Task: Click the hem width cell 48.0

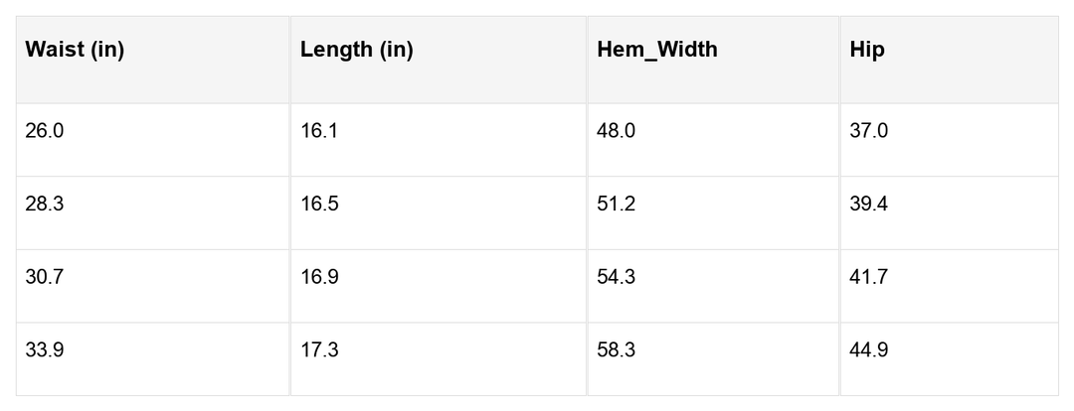Action: tap(616, 131)
